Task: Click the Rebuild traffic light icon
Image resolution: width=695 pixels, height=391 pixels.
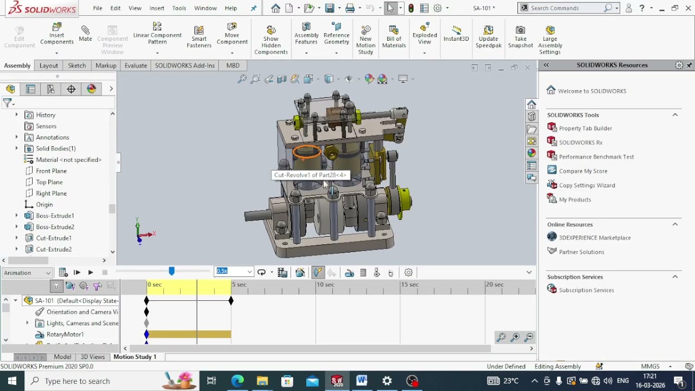Action: click(411, 8)
